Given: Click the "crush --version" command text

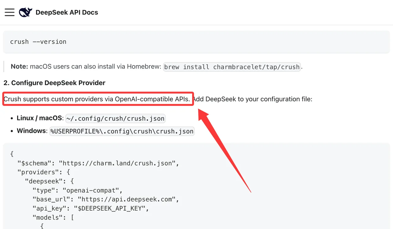Looking at the screenshot, I should click(38, 42).
